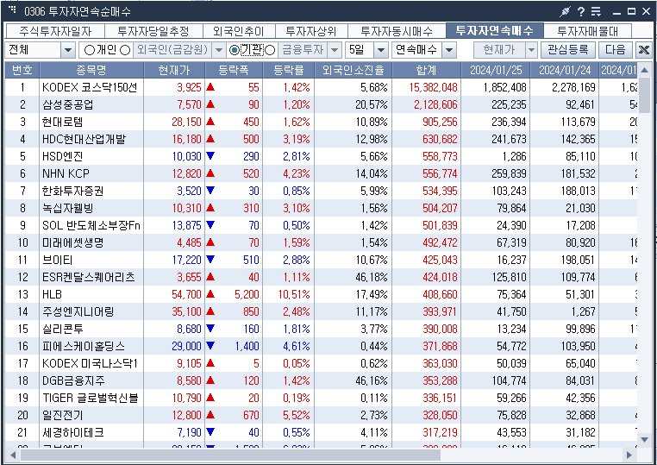The width and height of the screenshot is (657, 465).
Task: Select 브이티 stock row
Action: (321, 260)
